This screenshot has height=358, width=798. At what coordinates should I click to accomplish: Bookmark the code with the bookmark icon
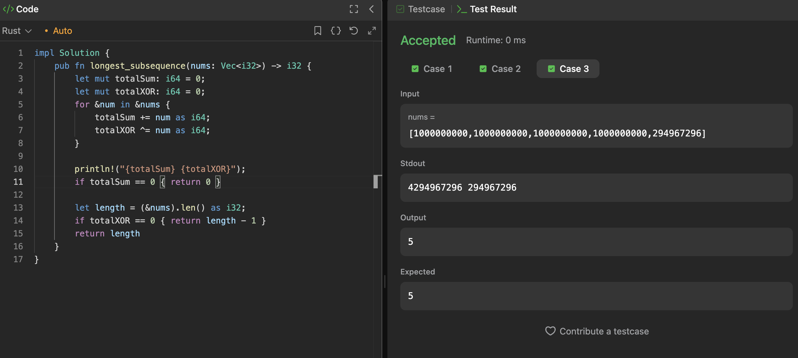(318, 31)
